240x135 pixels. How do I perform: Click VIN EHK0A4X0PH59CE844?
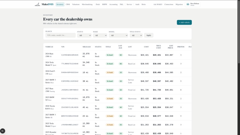pos(70,72)
